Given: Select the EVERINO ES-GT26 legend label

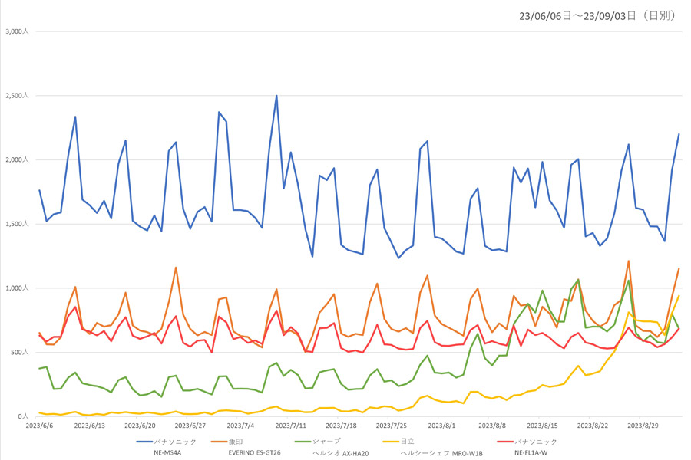Looking at the screenshot, I should (x=254, y=452).
